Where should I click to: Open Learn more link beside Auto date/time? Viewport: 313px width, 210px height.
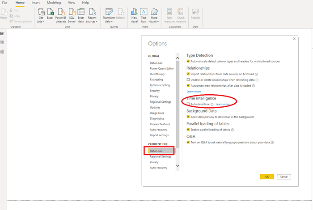point(223,104)
